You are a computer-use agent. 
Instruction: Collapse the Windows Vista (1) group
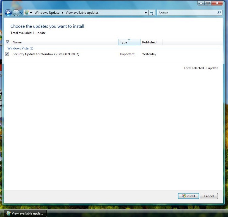click(x=20, y=48)
